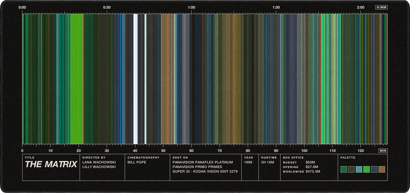
Task: Click the MIN unit badge
Action: coord(383,150)
